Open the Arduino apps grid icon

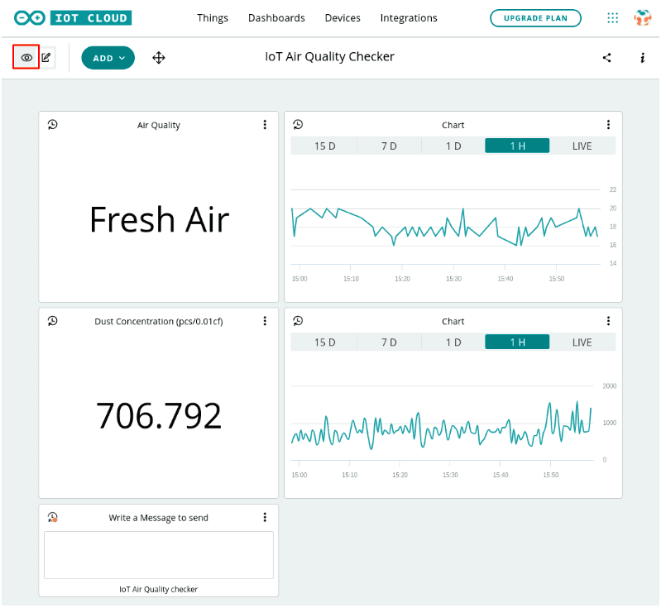click(x=613, y=18)
